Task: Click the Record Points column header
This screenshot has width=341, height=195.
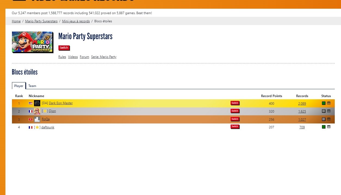Action: tap(271, 96)
